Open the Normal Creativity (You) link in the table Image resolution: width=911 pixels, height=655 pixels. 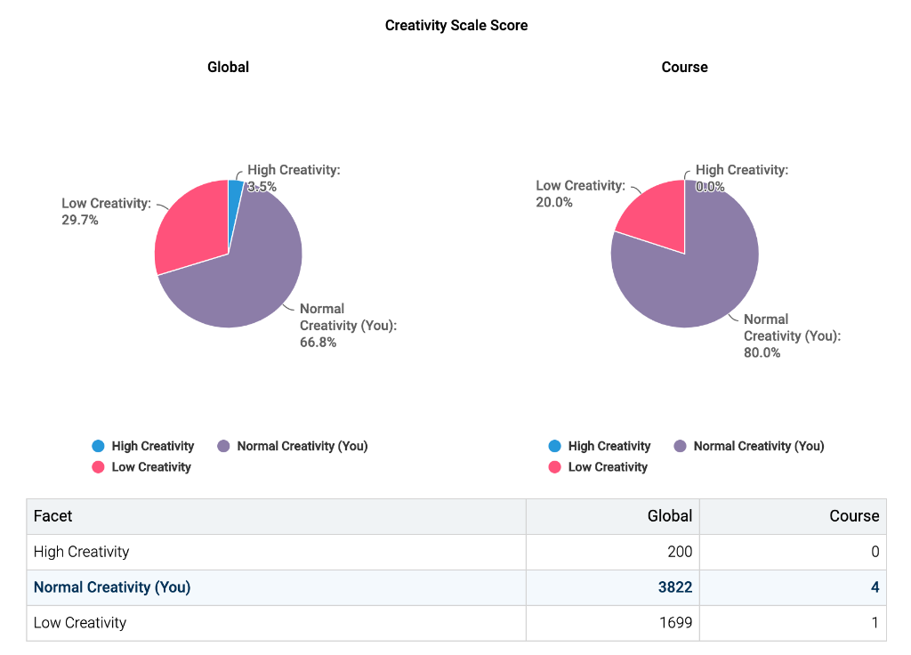[x=111, y=587]
